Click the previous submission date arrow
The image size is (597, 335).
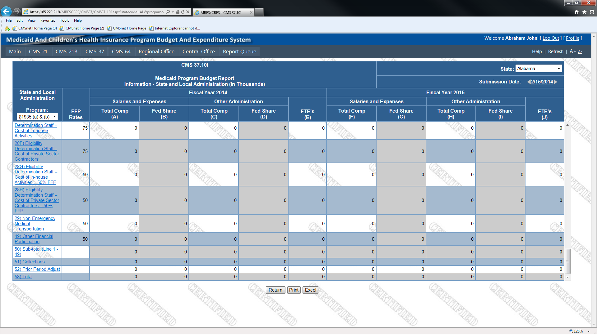point(529,82)
